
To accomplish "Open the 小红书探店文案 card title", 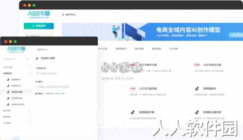I will coord(212,65).
